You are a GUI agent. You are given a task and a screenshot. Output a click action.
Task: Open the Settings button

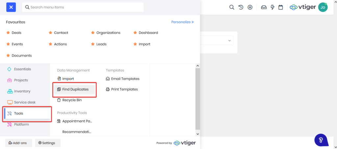[48, 143]
